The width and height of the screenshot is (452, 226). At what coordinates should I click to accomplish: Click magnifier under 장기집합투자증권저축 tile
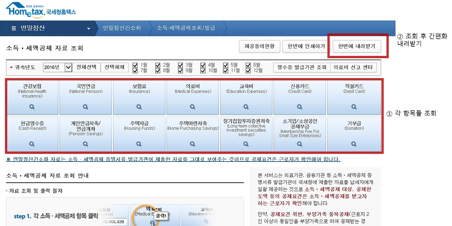coord(246,144)
